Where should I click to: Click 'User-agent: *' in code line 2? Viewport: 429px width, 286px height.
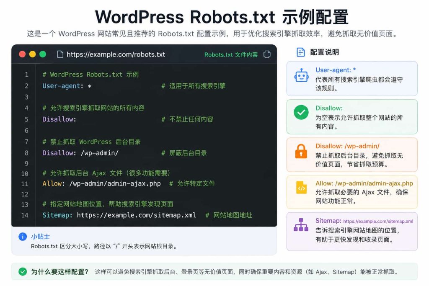pyautogui.click(x=67, y=86)
